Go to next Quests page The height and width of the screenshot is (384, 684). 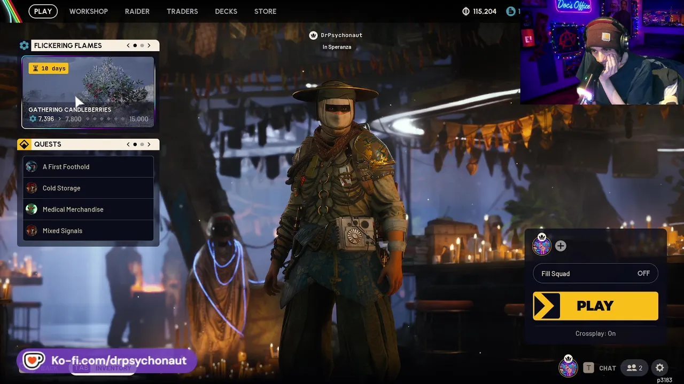[149, 144]
